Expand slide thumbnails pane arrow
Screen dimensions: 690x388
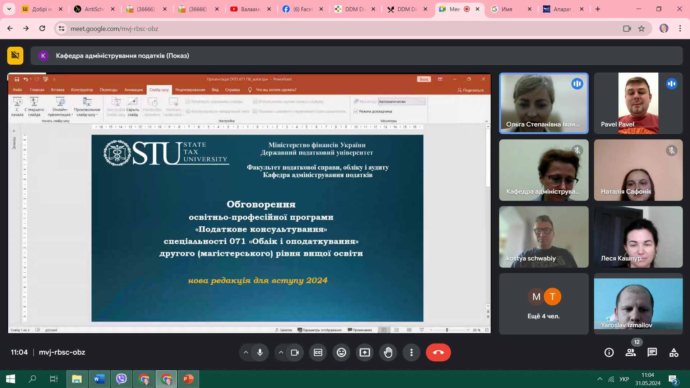(x=14, y=131)
